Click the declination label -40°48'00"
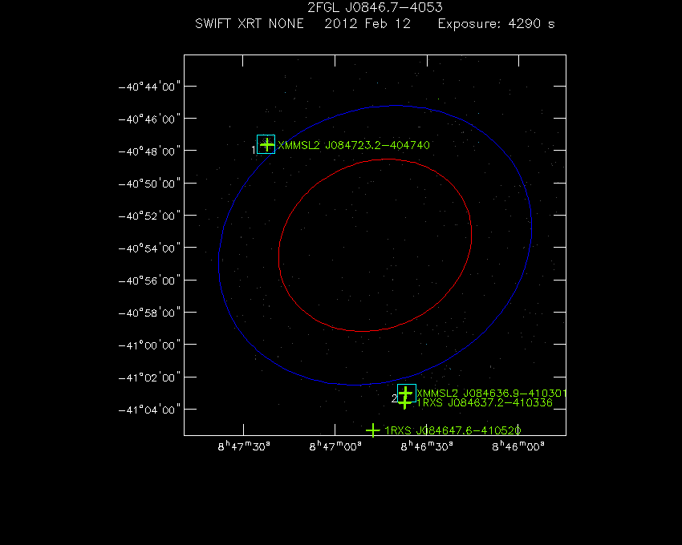 point(149,151)
